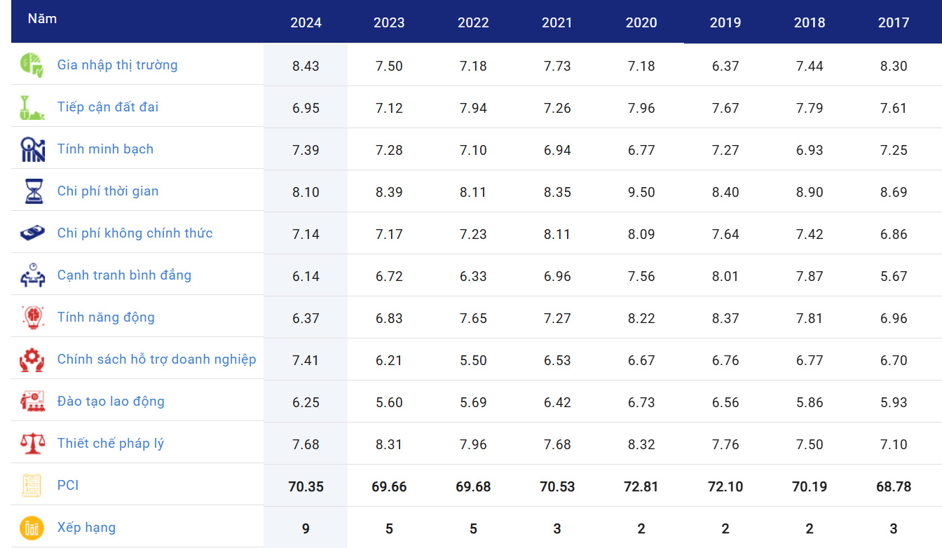Click the Đào tạo lao động icon
942x548 pixels.
32,402
